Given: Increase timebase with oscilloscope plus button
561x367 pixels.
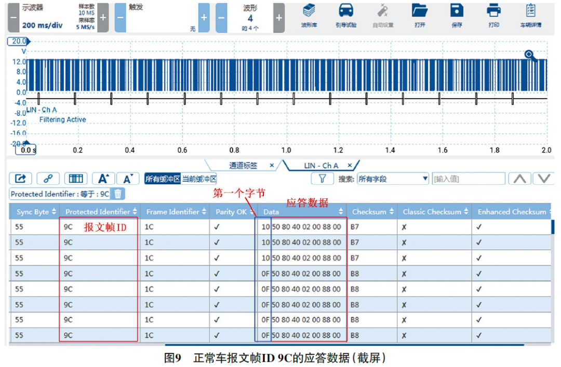Looking at the screenshot, I should tap(103, 17).
